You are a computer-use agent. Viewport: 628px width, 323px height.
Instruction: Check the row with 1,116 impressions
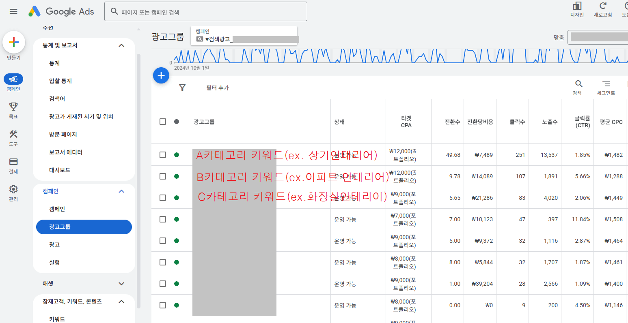coord(163,241)
